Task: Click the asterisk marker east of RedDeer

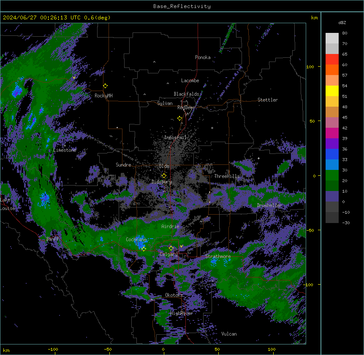Action: pyautogui.click(x=212, y=128)
